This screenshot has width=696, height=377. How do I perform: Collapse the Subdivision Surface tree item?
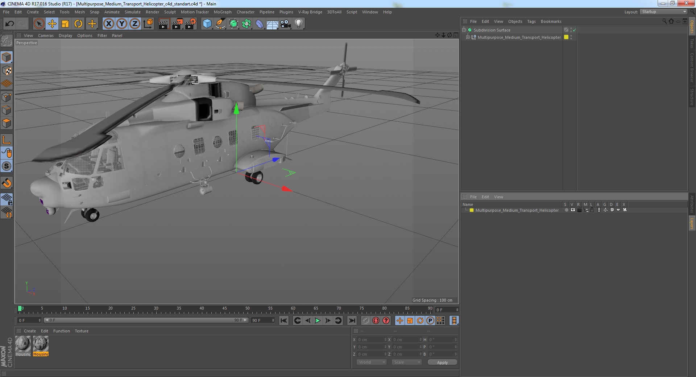pos(464,30)
